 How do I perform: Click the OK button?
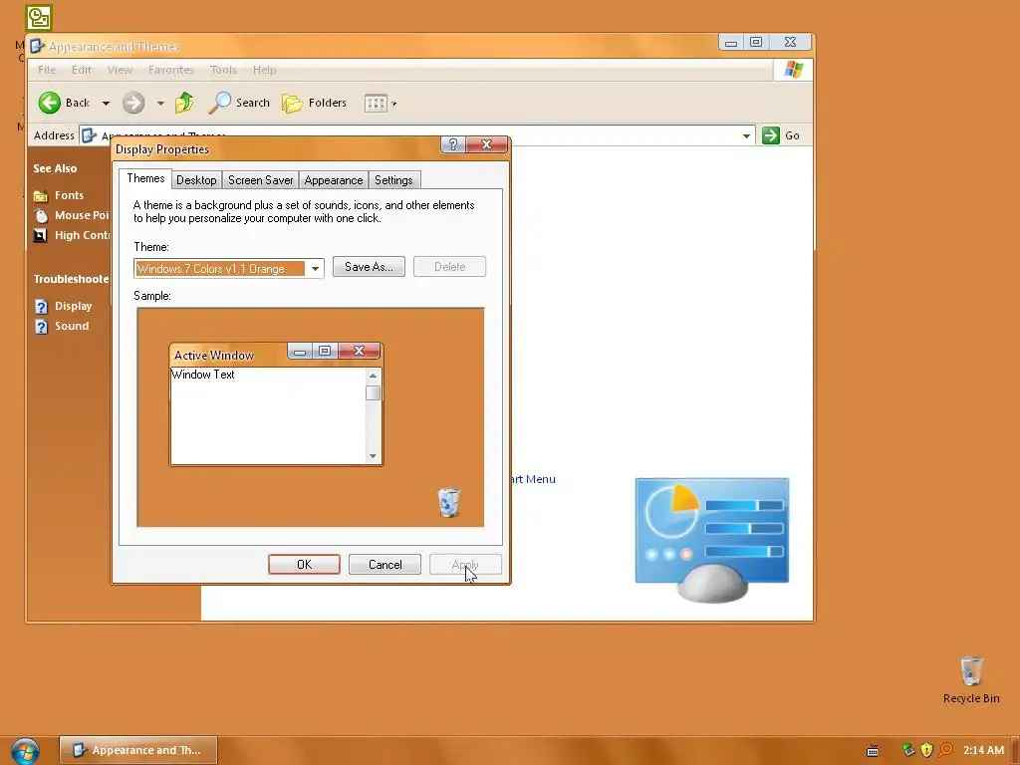point(305,565)
